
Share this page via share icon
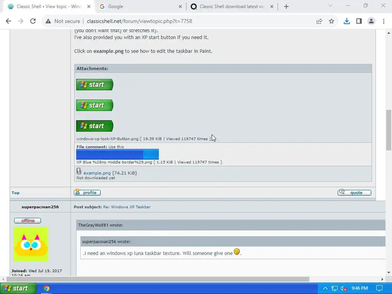[319, 21]
